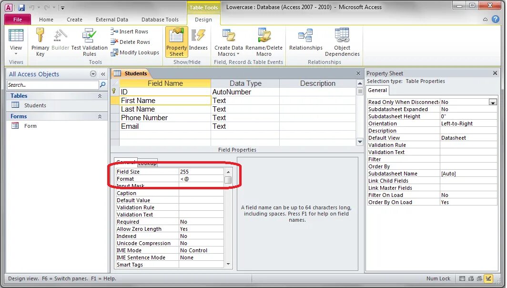Click the AutoNumber data type cell
The height and width of the screenshot is (288, 507).
(245, 92)
